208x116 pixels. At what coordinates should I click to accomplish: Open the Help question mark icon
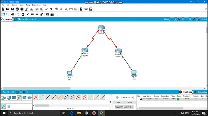[206, 9]
